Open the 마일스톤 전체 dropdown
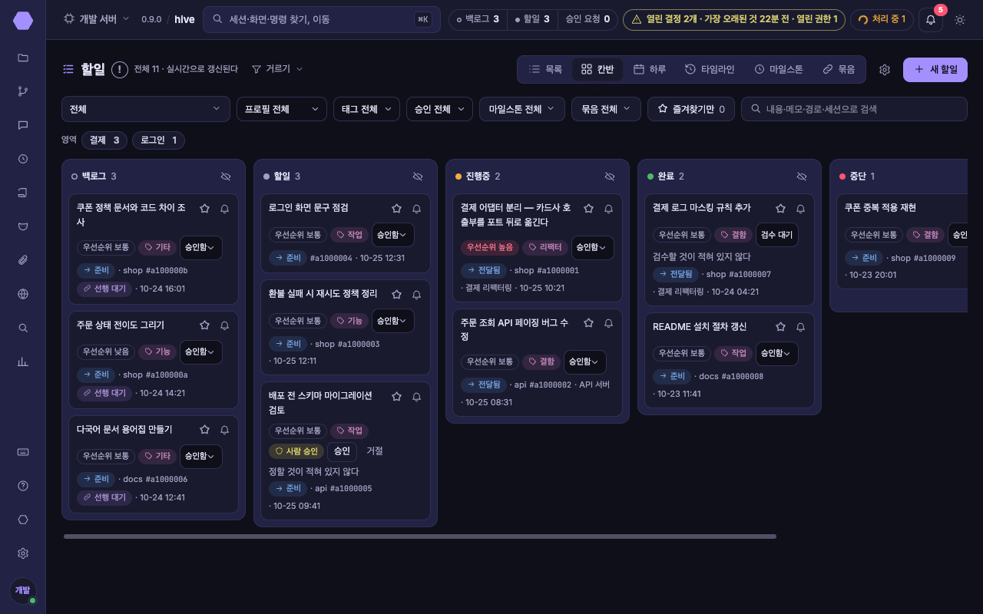The width and height of the screenshot is (983, 614). tap(522, 109)
